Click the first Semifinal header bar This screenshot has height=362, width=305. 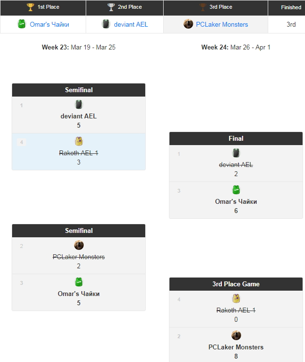79,90
